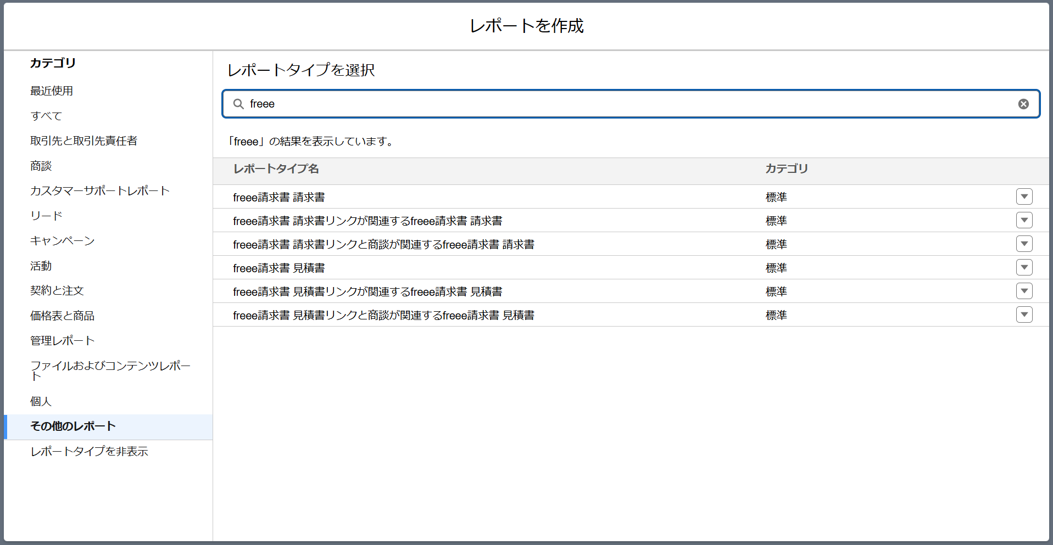Click the レポートタイプ名 column header
Viewport: 1053px width, 545px height.
pos(276,169)
